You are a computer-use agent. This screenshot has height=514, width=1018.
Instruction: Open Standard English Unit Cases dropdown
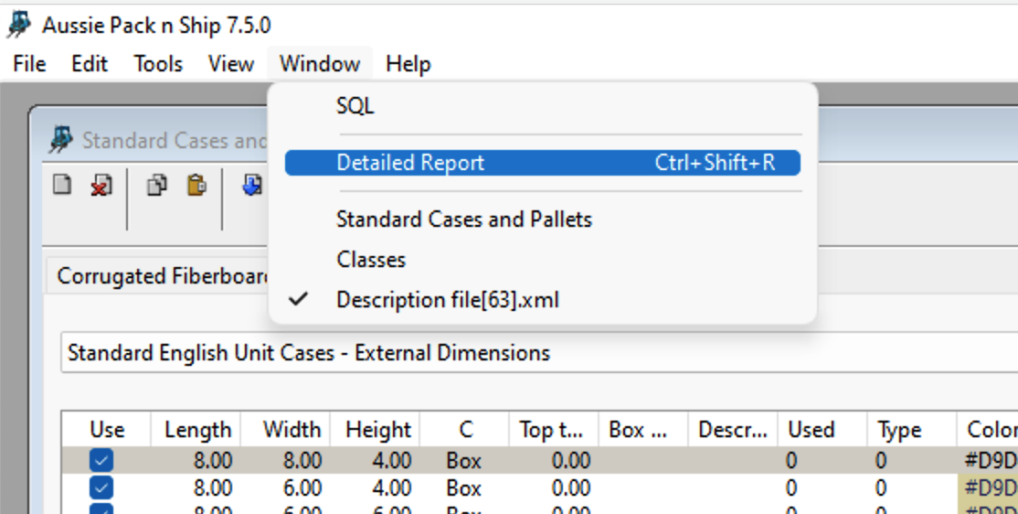pos(539,353)
